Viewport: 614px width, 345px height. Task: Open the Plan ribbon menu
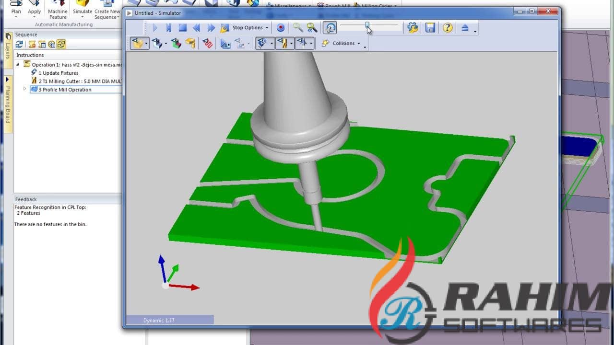[x=16, y=9]
